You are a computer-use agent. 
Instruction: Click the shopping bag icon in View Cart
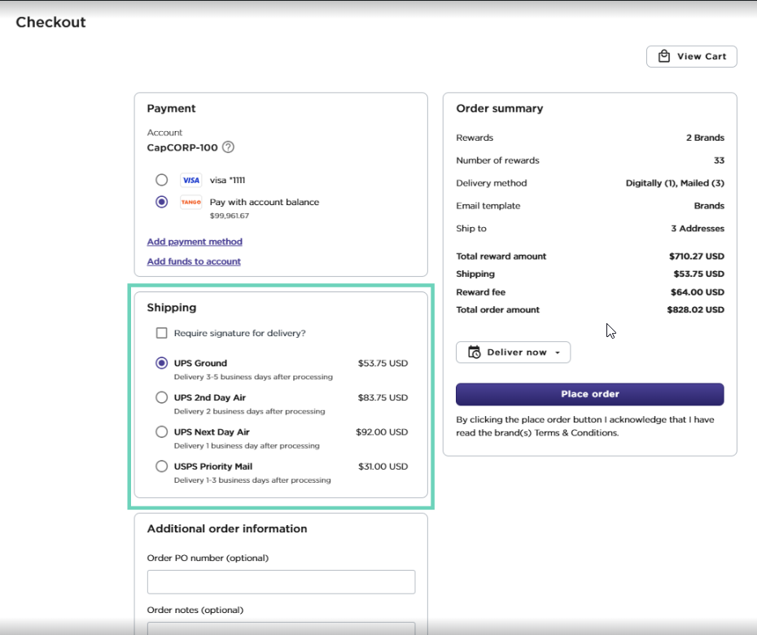click(664, 56)
